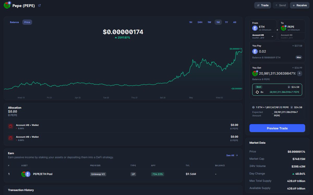Click the gas pump icon in the Best quote
Screen dimensions: 313x195
289,87
